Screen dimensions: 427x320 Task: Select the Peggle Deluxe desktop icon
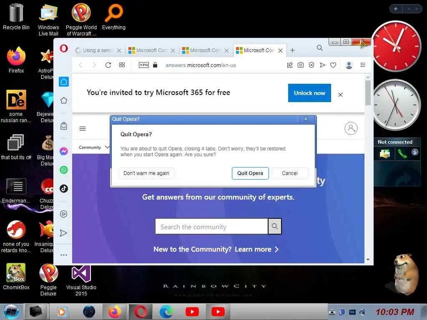48,280
